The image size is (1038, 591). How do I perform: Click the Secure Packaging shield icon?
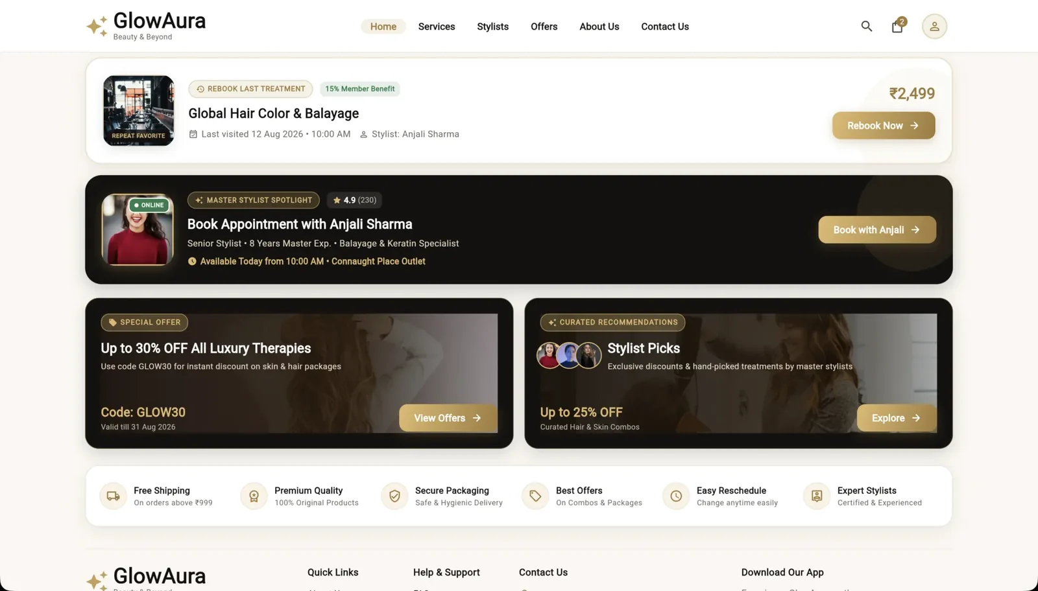[x=394, y=496]
